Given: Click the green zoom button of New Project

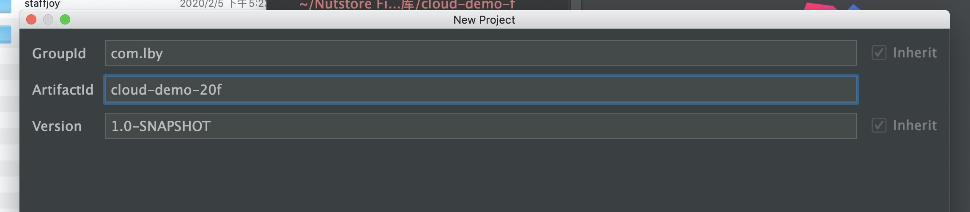Looking at the screenshot, I should click(x=65, y=19).
